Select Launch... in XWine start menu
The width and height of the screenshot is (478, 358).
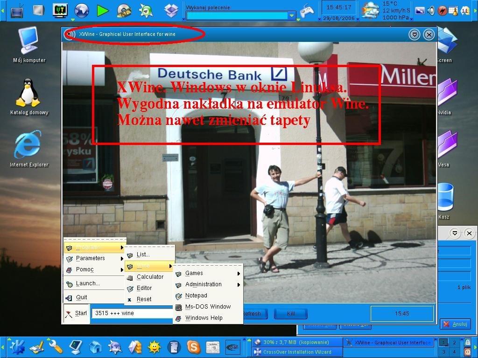(95, 283)
